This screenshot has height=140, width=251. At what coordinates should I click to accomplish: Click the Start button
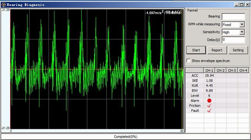click(196, 50)
